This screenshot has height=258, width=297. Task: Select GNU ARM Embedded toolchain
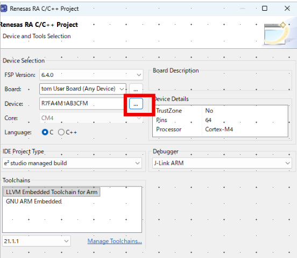tap(34, 202)
